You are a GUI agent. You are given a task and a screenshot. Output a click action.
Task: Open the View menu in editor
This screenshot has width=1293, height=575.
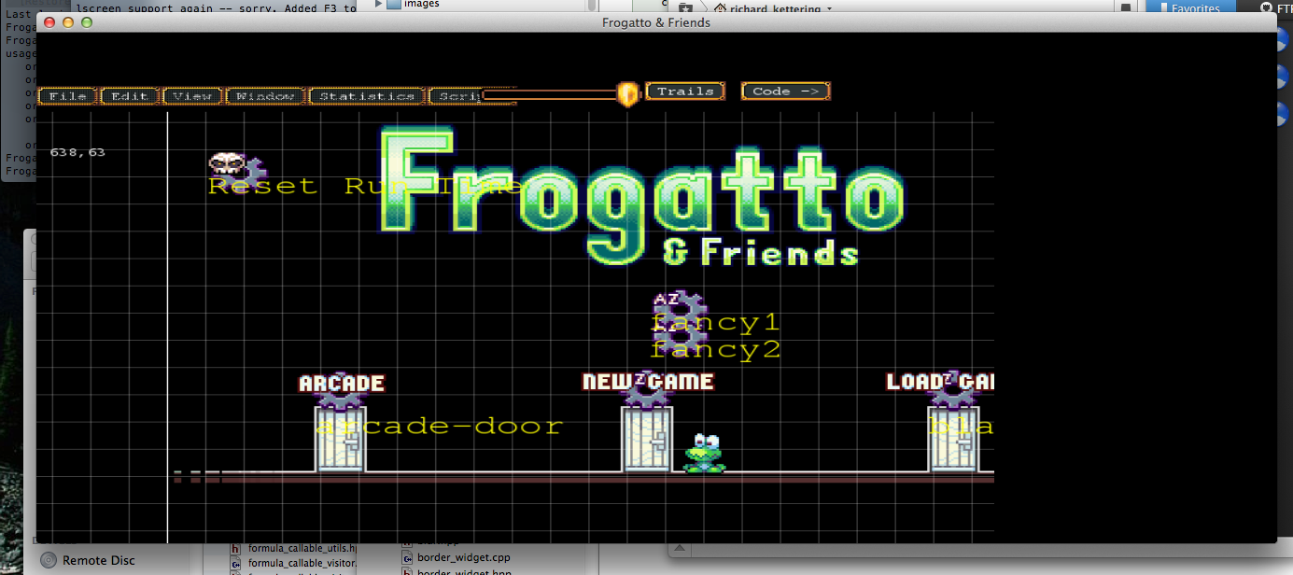[x=192, y=96]
